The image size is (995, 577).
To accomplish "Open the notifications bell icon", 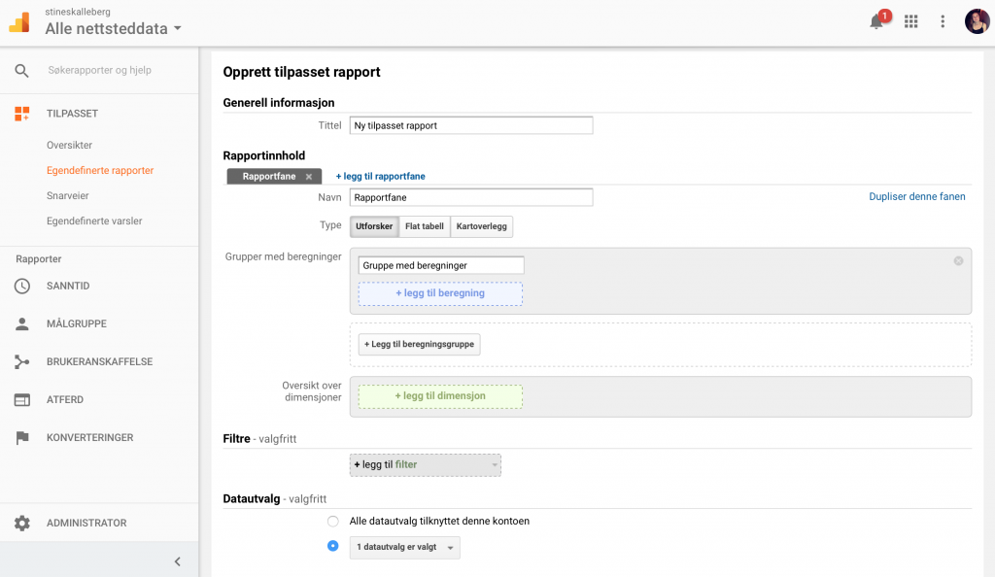I will tap(876, 21).
